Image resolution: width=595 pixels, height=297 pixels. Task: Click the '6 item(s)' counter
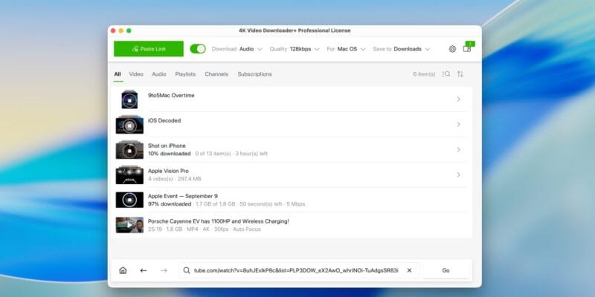coord(424,74)
